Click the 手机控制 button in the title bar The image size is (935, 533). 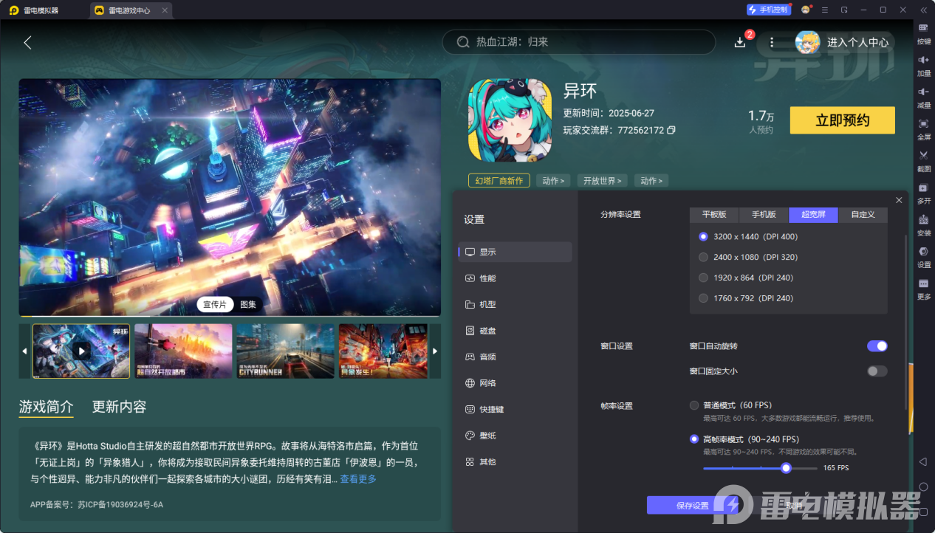point(768,10)
